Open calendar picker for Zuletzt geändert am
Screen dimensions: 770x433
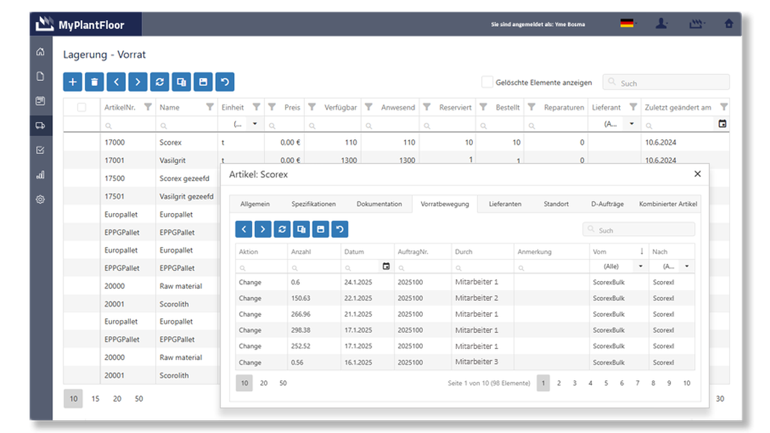point(723,124)
